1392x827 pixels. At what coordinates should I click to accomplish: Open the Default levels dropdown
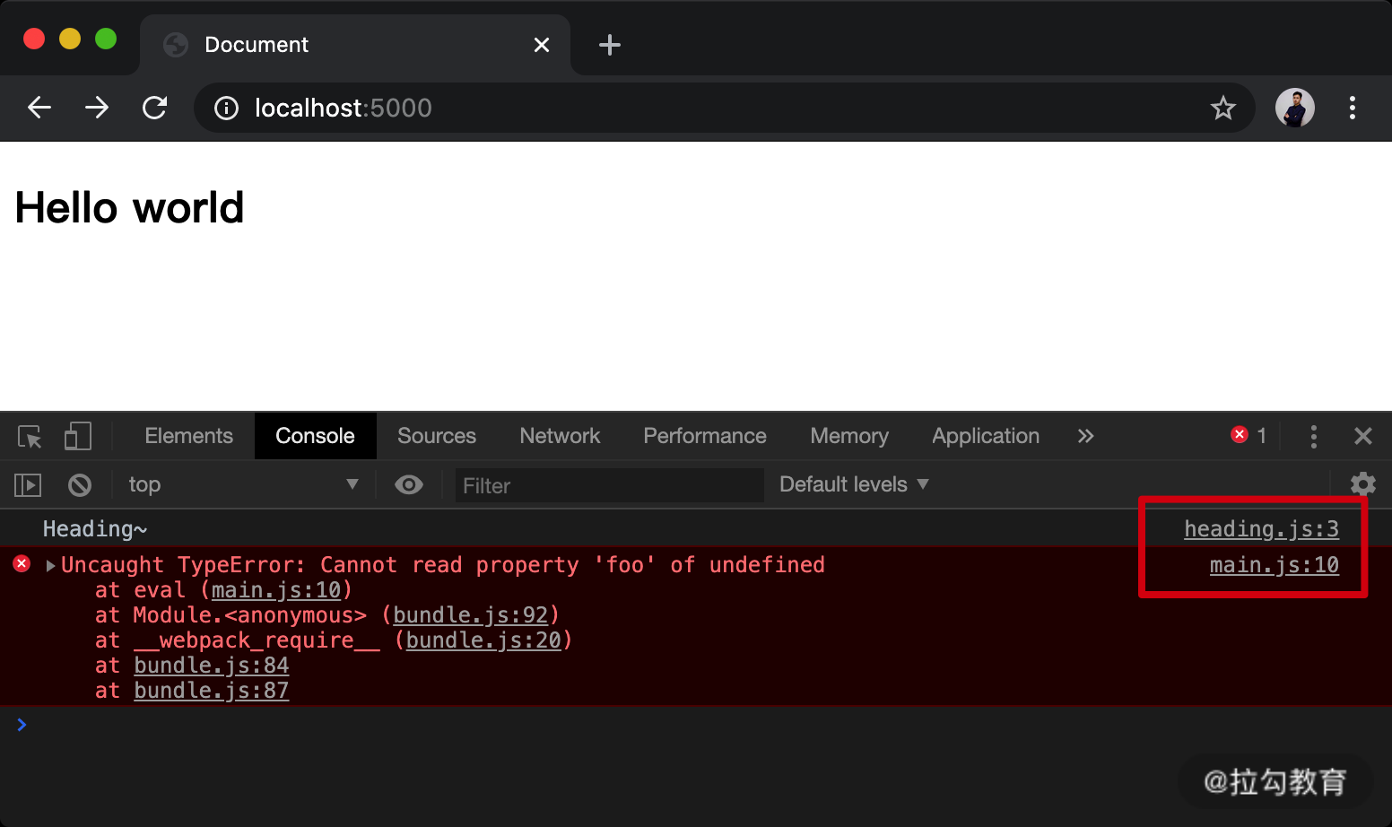[854, 484]
